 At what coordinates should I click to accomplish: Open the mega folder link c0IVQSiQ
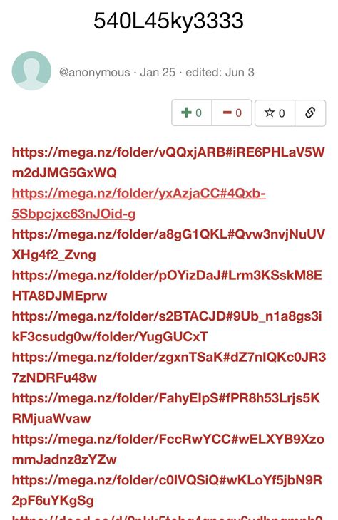167,490
